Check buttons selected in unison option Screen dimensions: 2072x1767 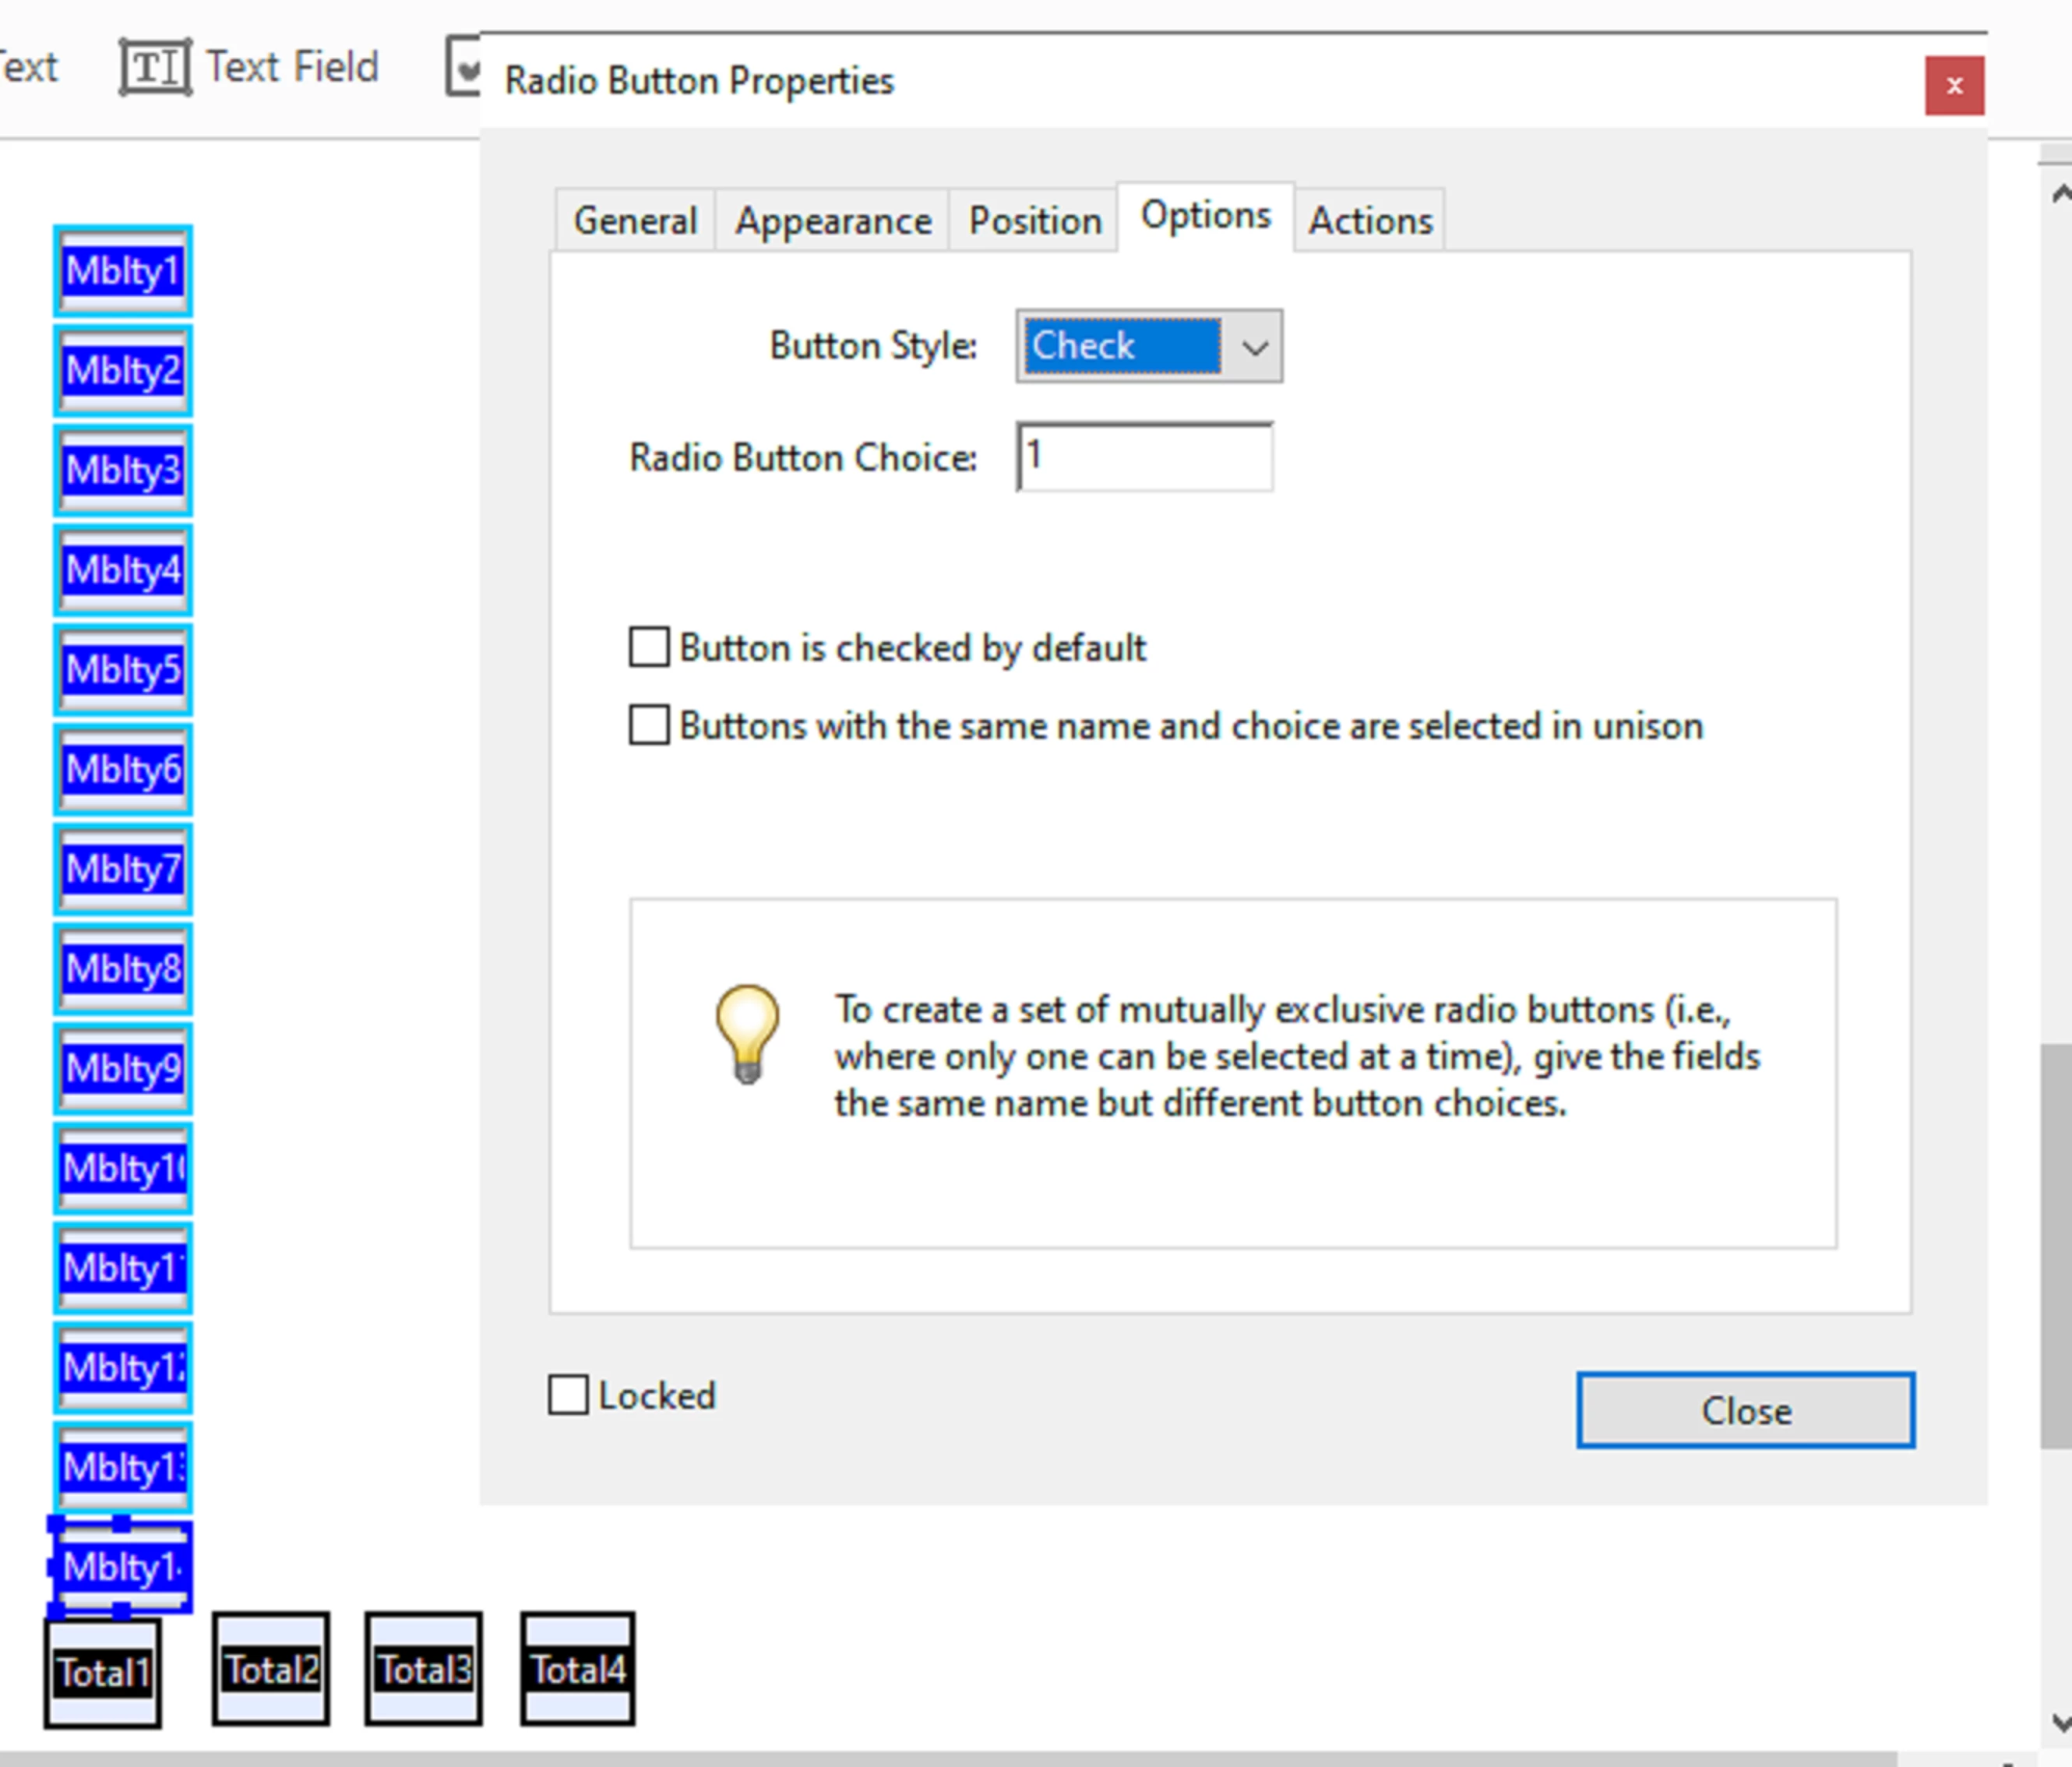point(650,725)
